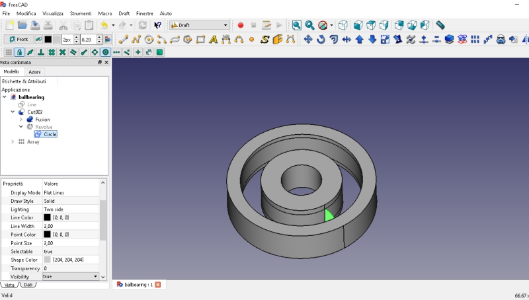
Task: Click the measure distance ruler icon
Action: pos(440,25)
